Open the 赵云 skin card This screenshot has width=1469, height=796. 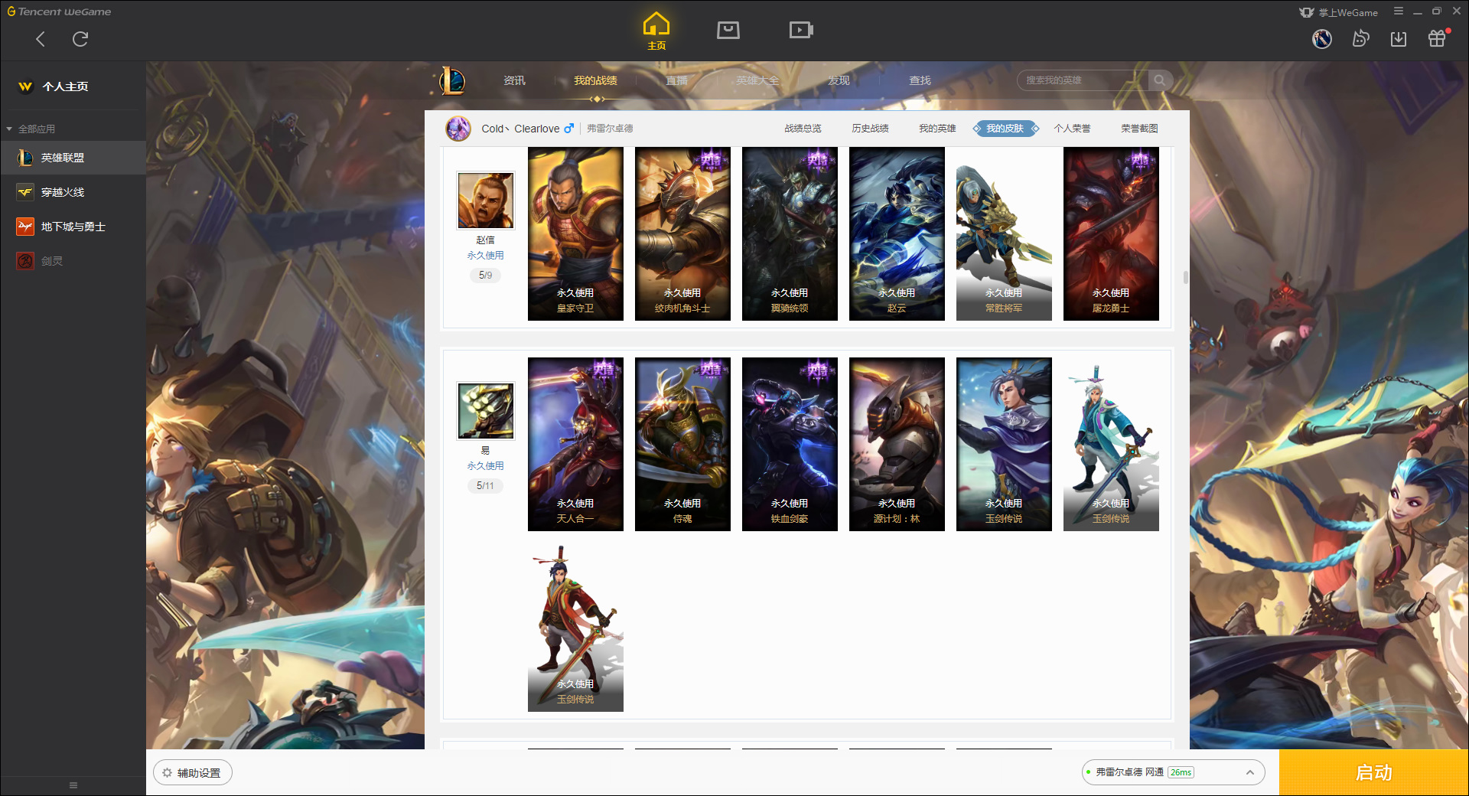click(897, 234)
